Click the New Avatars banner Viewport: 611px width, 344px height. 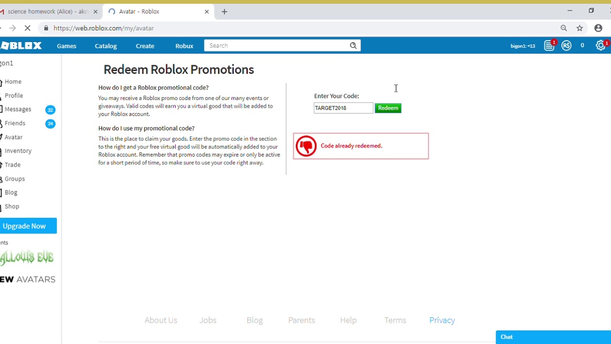[28, 279]
